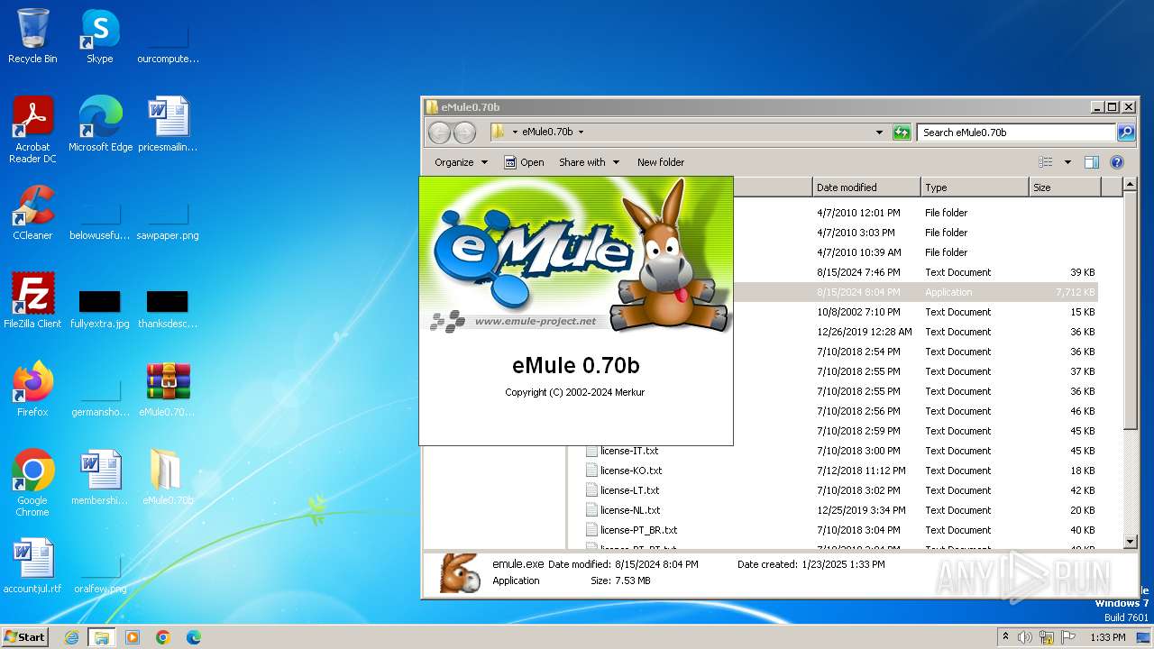
Task: Open Acrobat Reader DC shortcut
Action: coord(32,130)
